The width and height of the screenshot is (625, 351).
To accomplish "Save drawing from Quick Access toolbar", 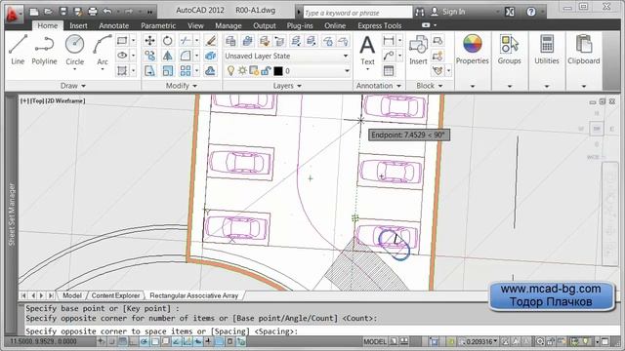I will pyautogui.click(x=63, y=12).
